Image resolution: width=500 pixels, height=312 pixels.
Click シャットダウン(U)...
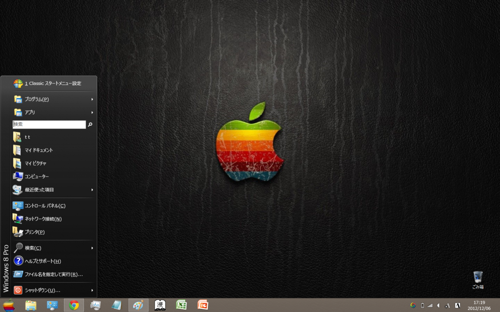[x=53, y=291]
